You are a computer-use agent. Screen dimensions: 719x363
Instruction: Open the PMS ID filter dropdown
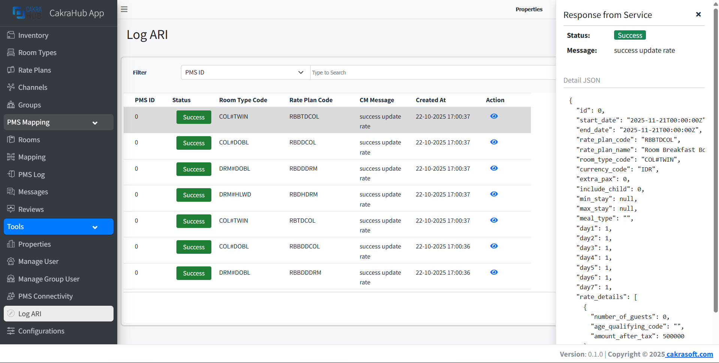[245, 73]
